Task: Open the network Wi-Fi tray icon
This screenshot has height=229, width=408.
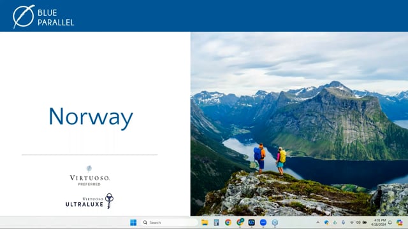Action: (x=351, y=223)
